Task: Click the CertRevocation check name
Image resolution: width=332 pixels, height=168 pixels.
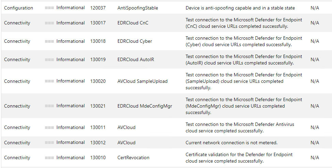Action: (133, 157)
